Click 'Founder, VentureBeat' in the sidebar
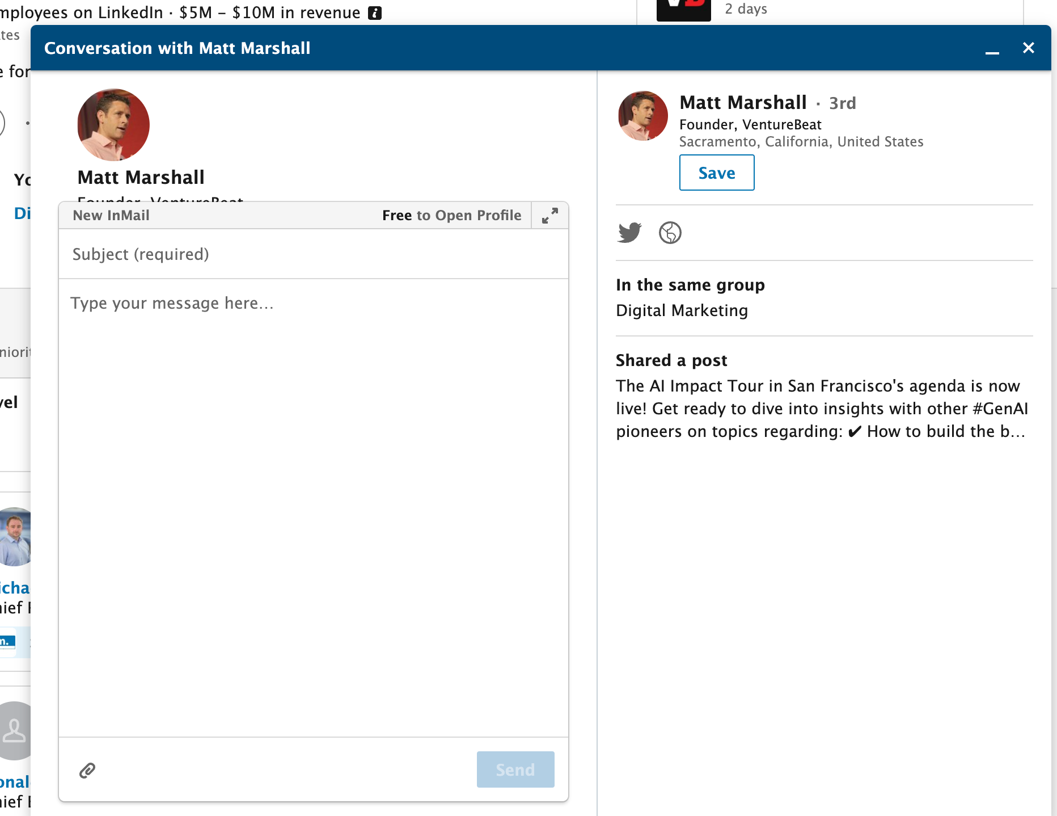This screenshot has width=1057, height=816. point(750,125)
